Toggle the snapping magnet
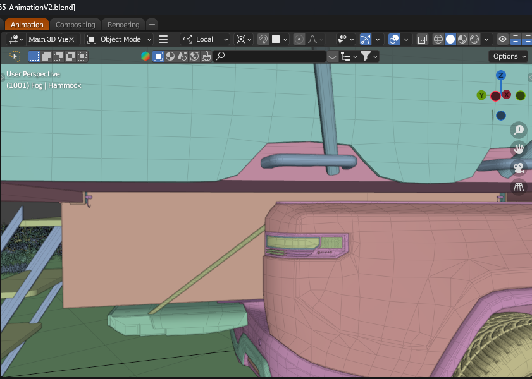Viewport: 532px width, 379px height. [263, 39]
